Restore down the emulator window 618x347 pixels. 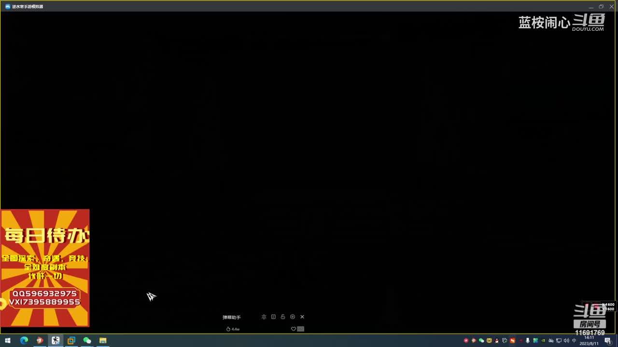tap(601, 7)
